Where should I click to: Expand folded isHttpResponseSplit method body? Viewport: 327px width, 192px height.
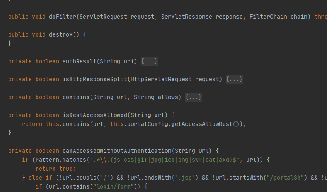(x=234, y=79)
